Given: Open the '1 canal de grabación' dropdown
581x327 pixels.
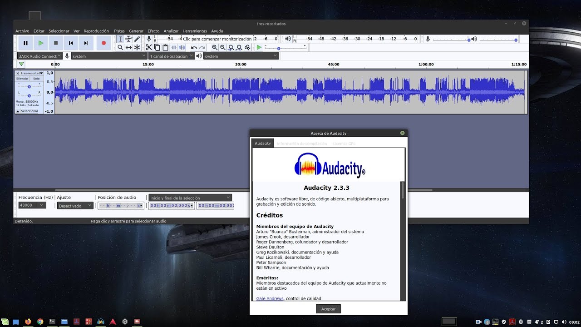Looking at the screenshot, I should pos(172,56).
